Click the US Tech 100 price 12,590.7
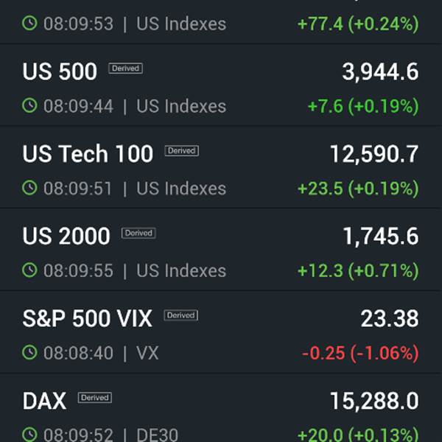The image size is (442, 442). pos(374,155)
